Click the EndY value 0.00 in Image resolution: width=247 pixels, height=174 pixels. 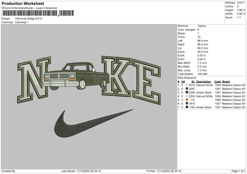pos(201,59)
